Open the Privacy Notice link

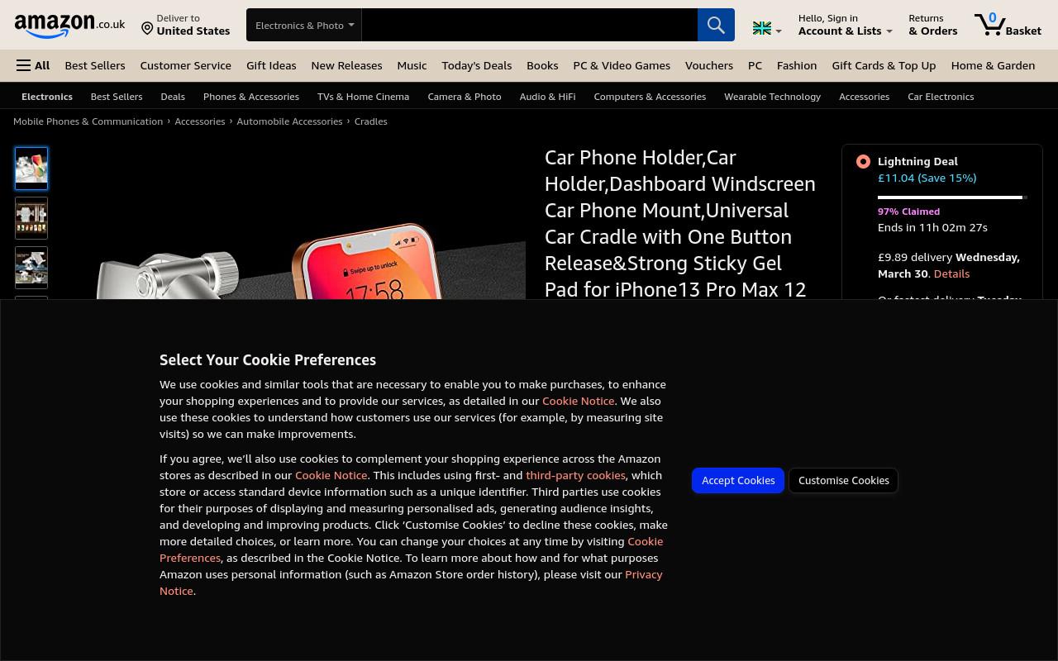click(x=411, y=583)
